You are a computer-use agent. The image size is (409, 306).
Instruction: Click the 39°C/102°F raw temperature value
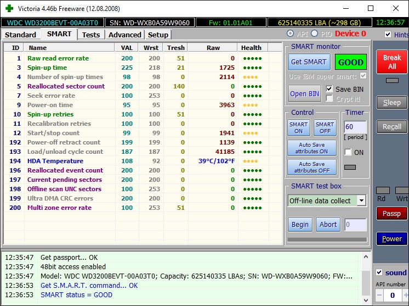217,161
